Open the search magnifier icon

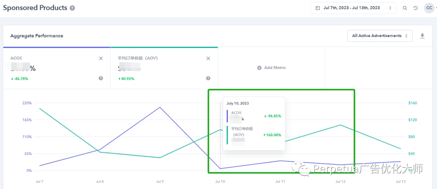pyautogui.click(x=405, y=8)
